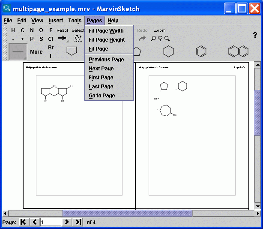Select the single bond tool
This screenshot has height=229, width=263.
point(18,51)
